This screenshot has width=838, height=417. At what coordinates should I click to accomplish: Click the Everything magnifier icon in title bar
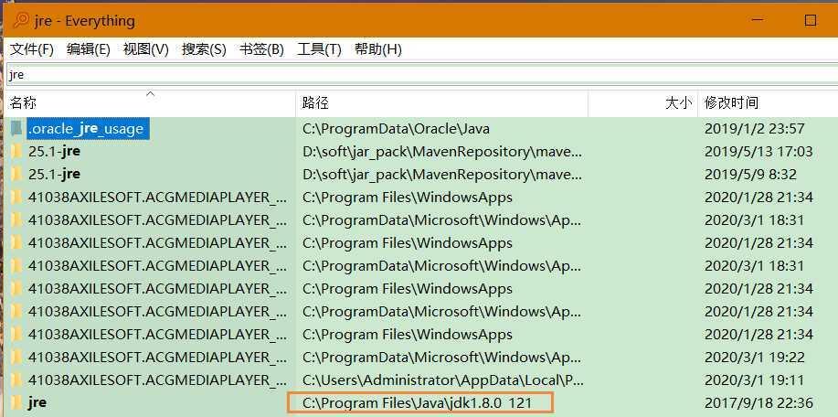coord(21,21)
